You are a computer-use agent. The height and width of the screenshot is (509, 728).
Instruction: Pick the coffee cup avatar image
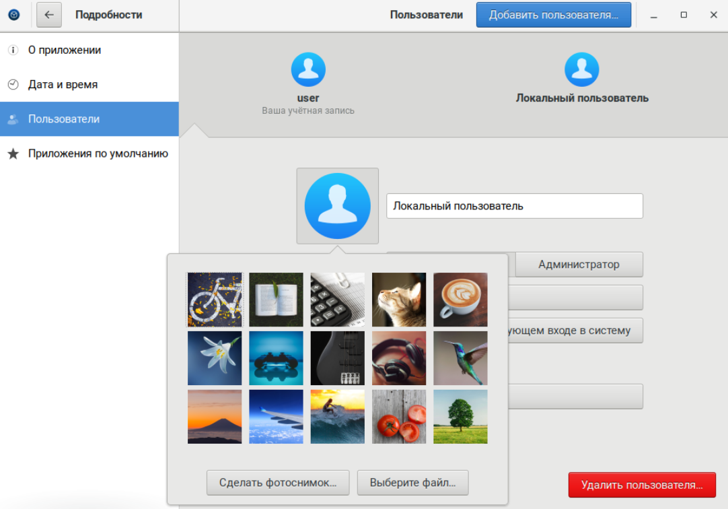click(x=460, y=300)
